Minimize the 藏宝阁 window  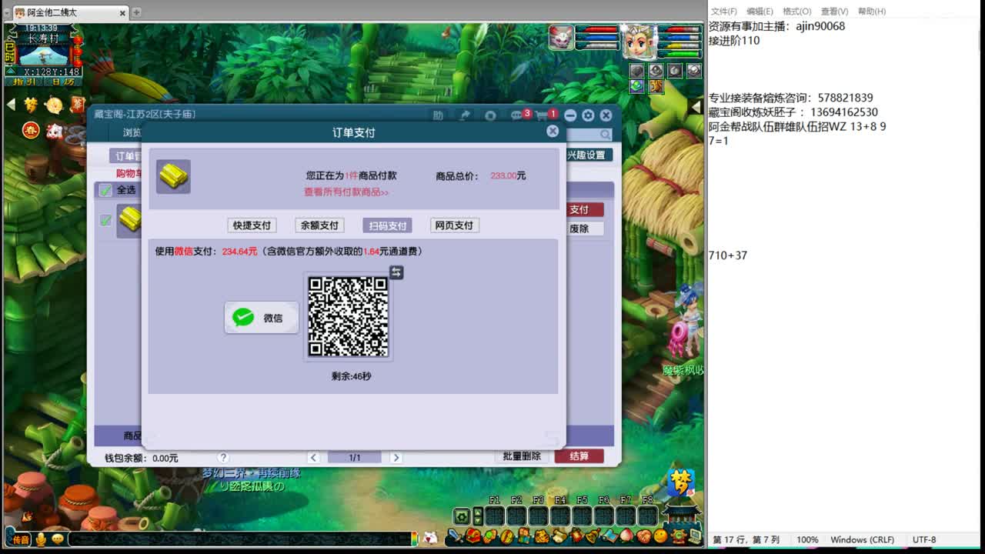tap(570, 115)
